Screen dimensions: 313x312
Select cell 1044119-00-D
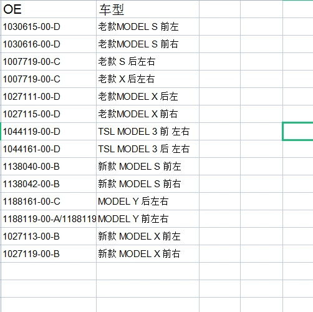coord(49,132)
